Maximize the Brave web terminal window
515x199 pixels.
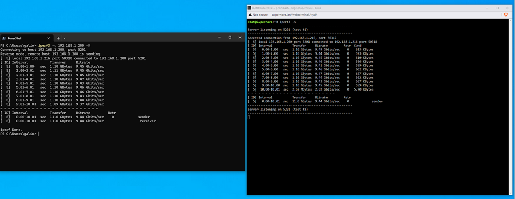tap(497, 8)
